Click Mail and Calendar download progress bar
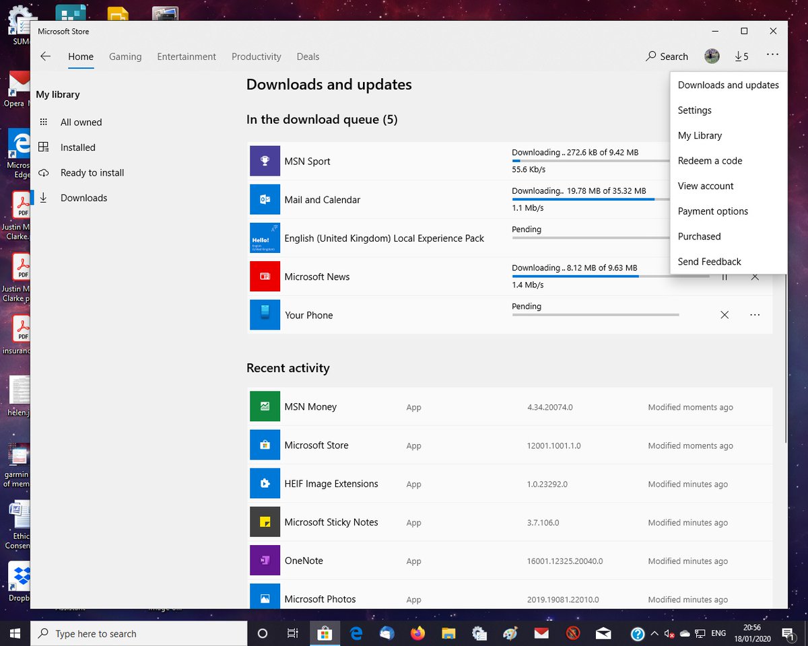This screenshot has height=646, width=808. pyautogui.click(x=591, y=199)
